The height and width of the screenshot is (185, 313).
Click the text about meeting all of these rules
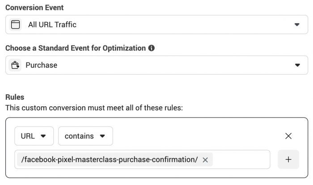click(94, 108)
